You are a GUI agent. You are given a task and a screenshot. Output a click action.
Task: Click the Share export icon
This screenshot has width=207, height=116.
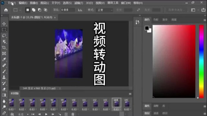coord(203,10)
